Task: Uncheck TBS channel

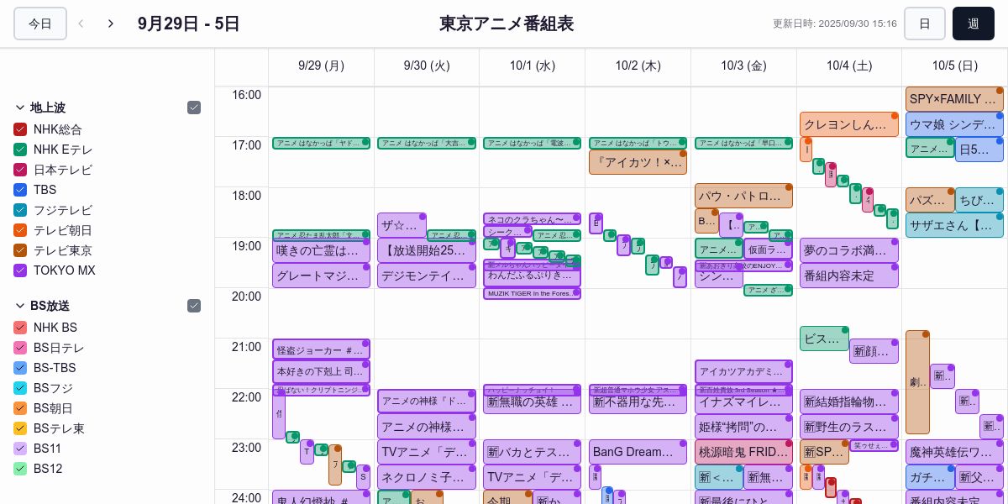Action: [20, 190]
